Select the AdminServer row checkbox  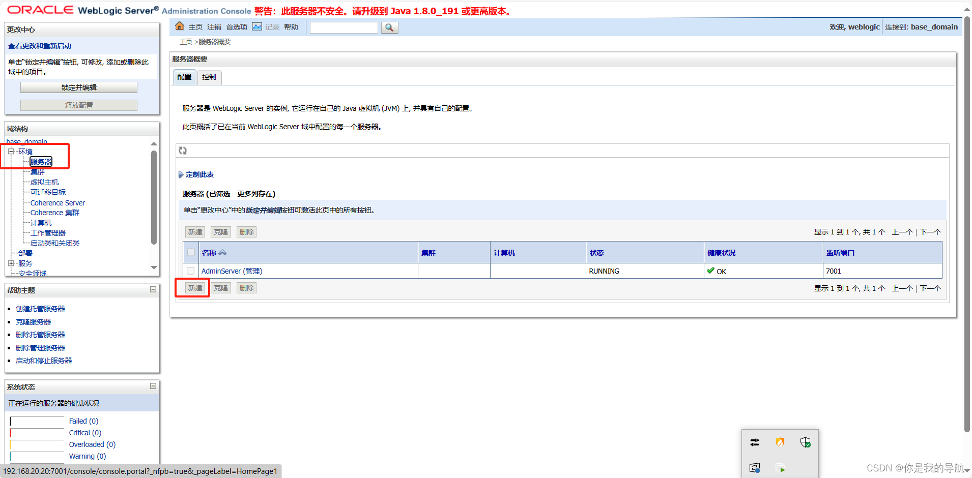point(191,271)
